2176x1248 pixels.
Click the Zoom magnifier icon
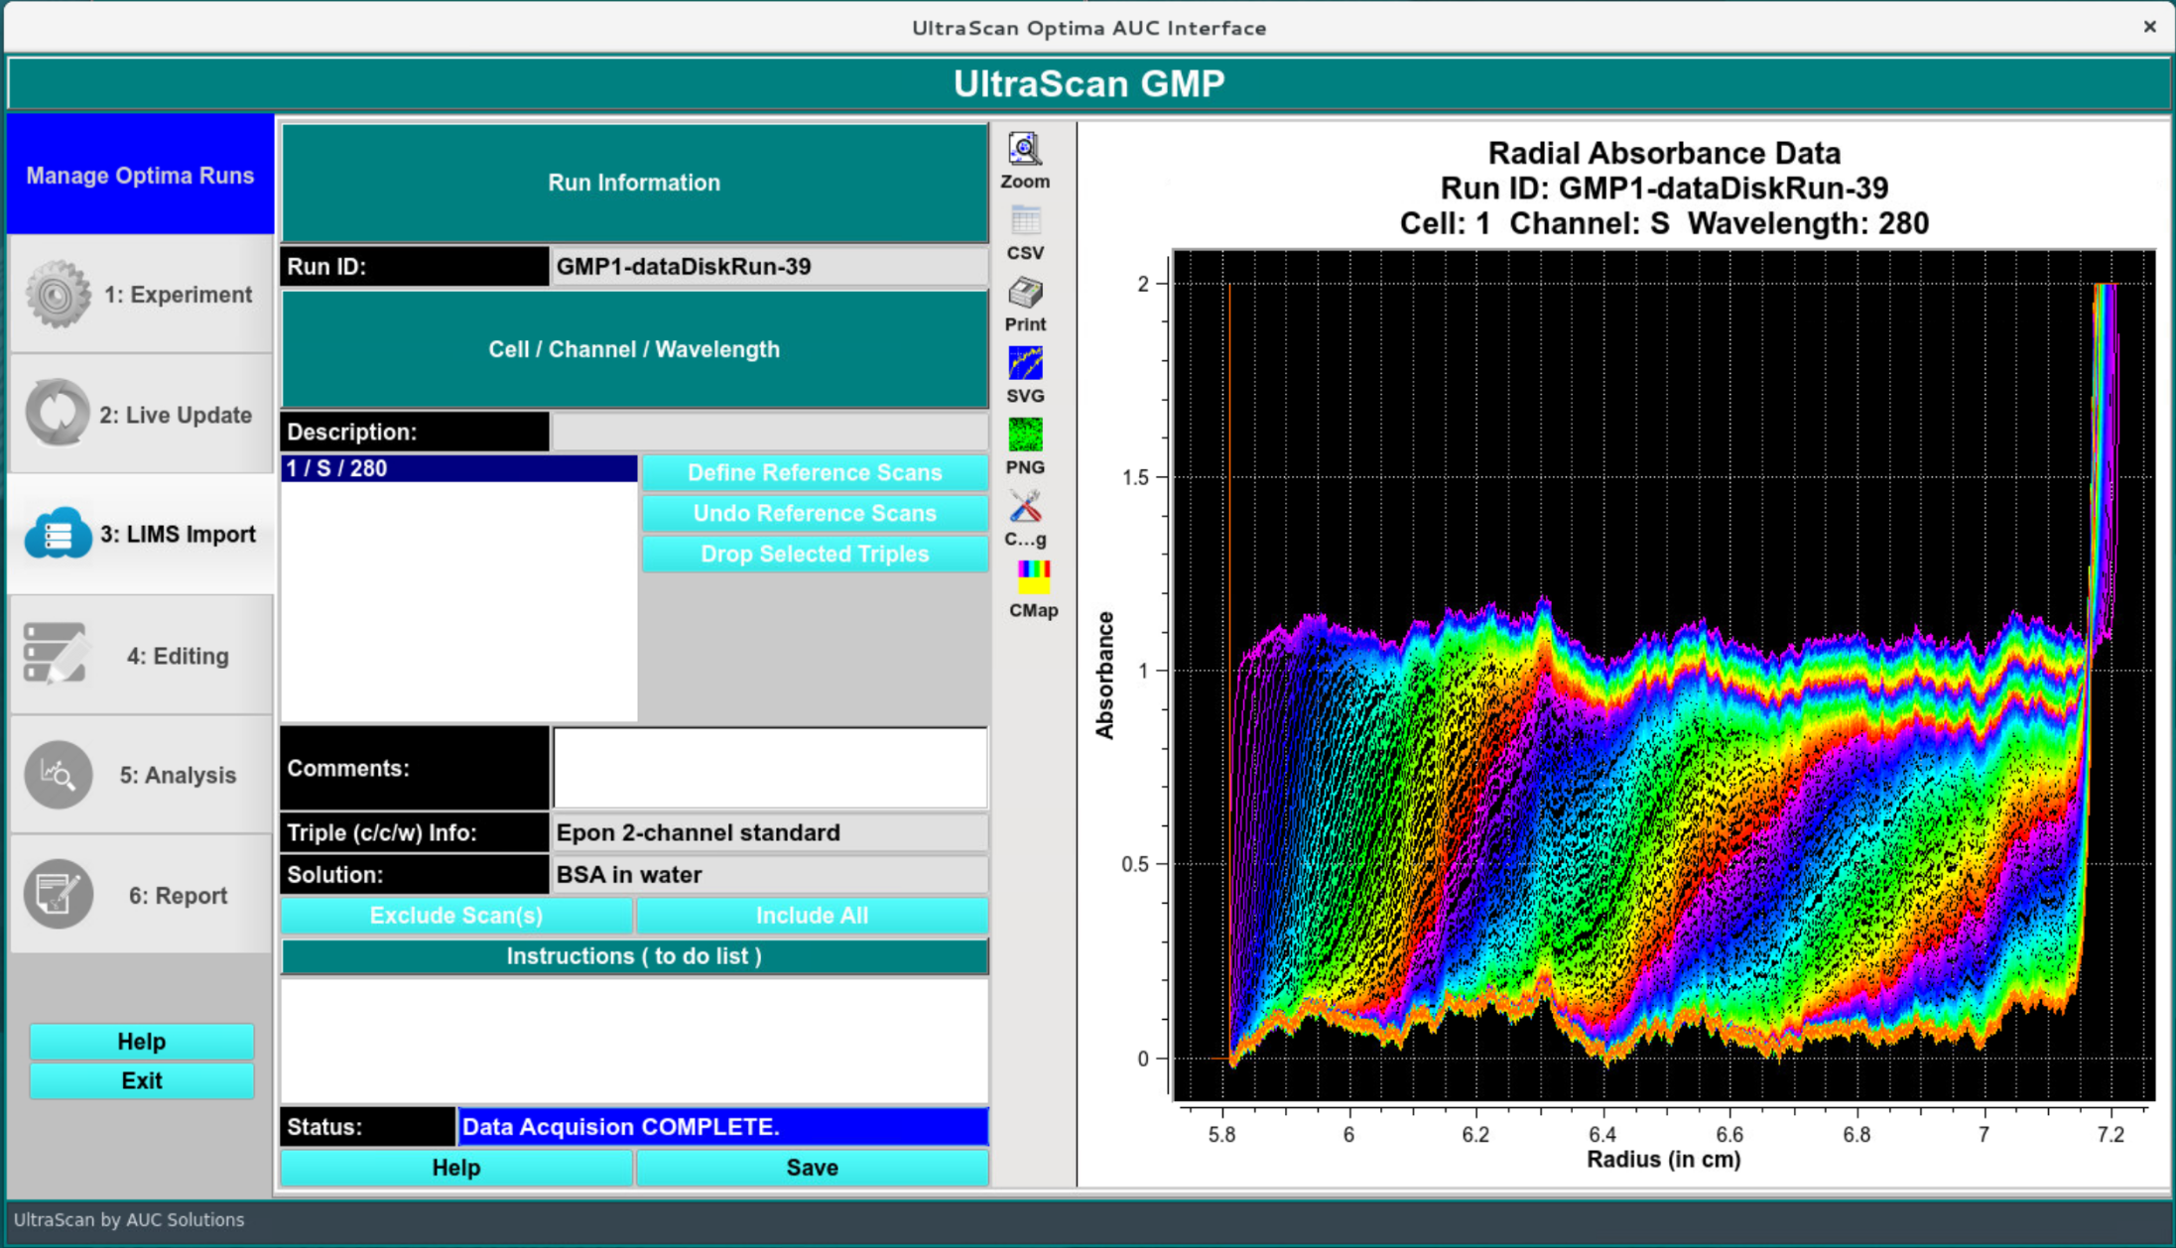1024,150
